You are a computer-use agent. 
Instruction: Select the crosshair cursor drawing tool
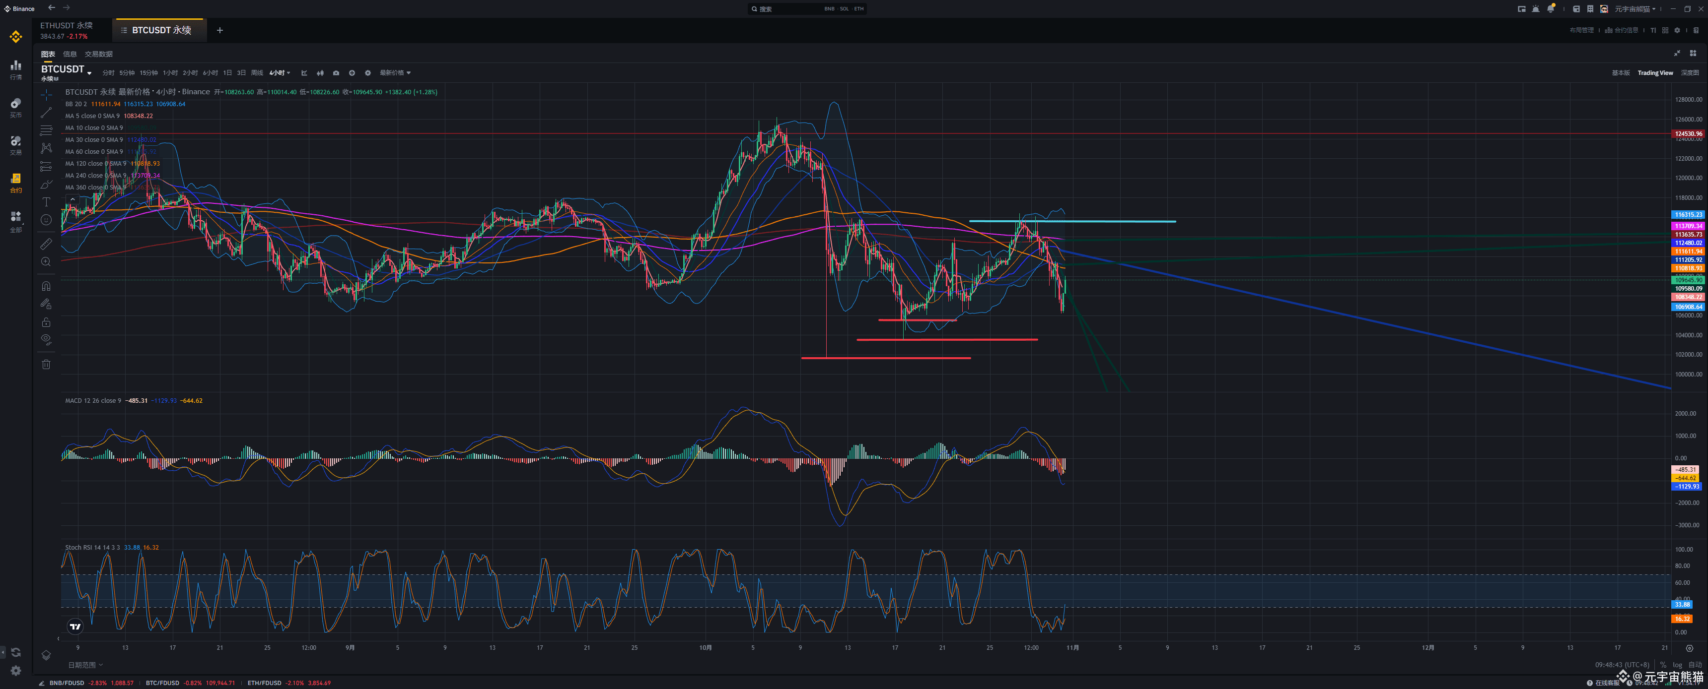pyautogui.click(x=46, y=95)
